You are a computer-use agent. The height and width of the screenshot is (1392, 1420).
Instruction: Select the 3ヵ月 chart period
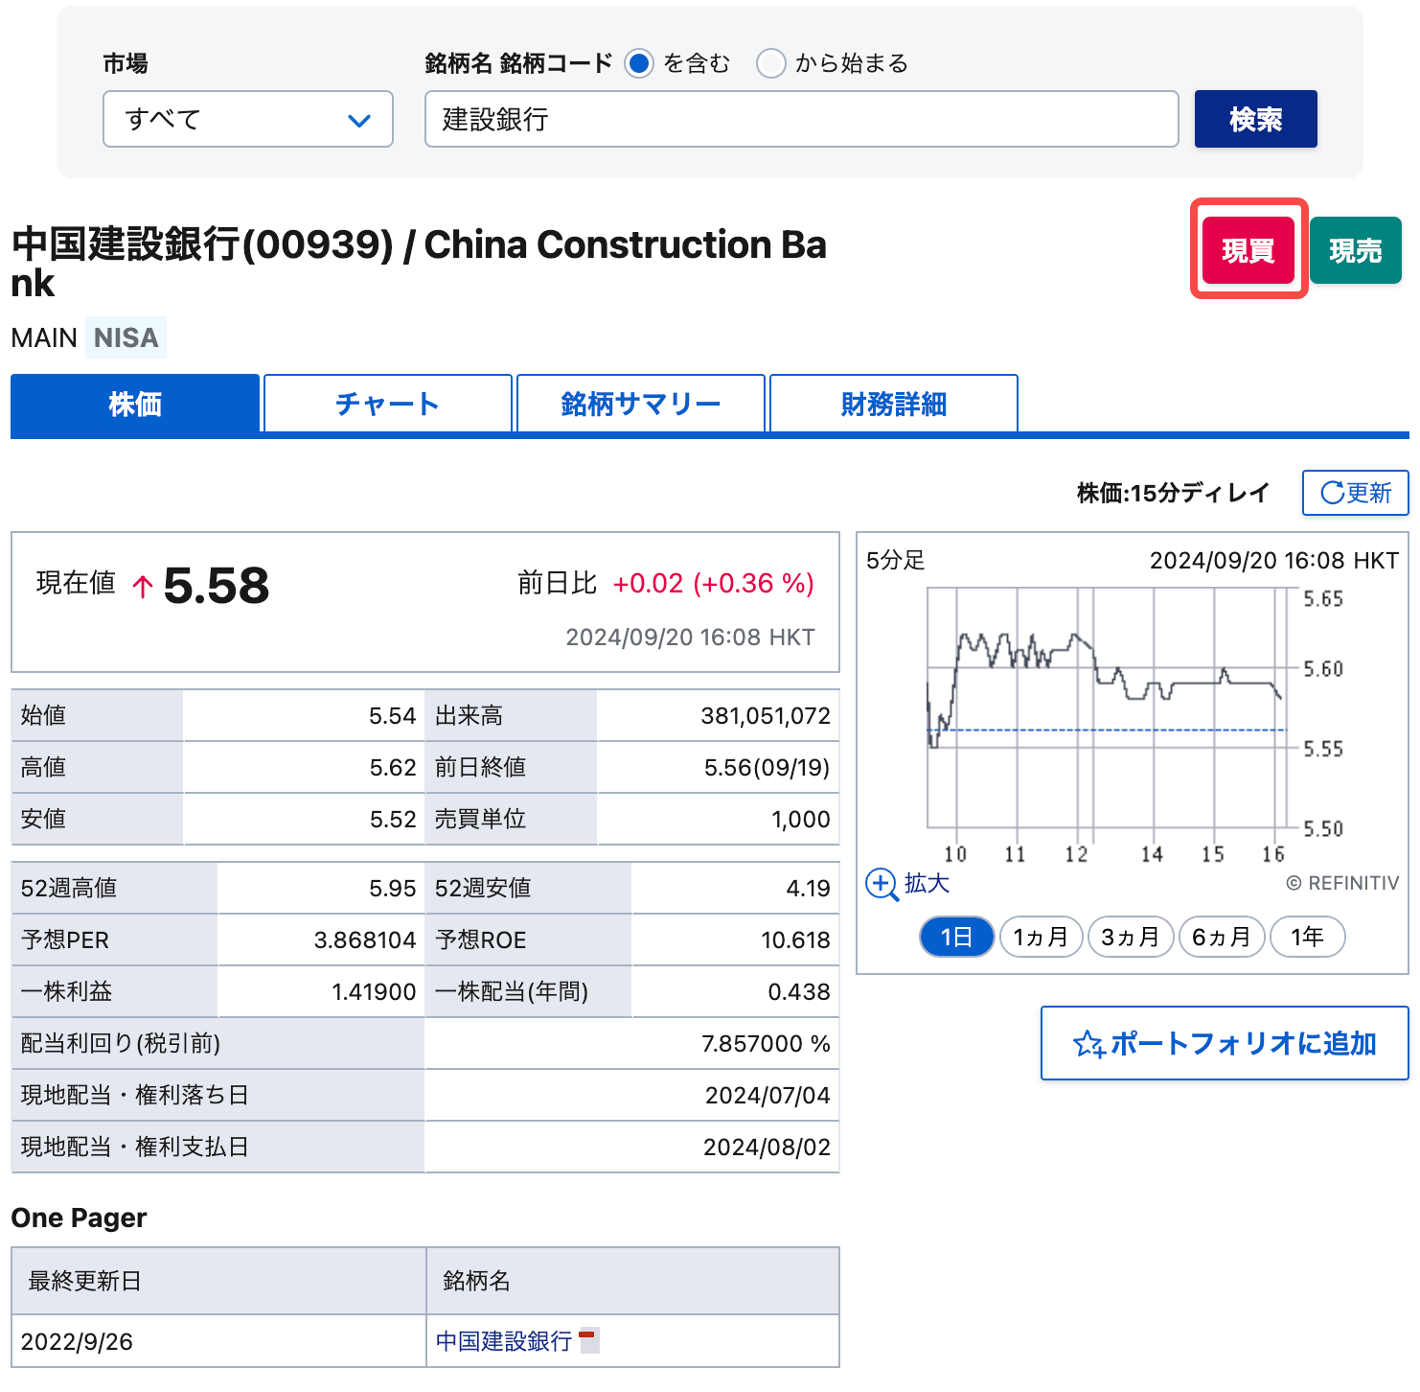(1131, 937)
